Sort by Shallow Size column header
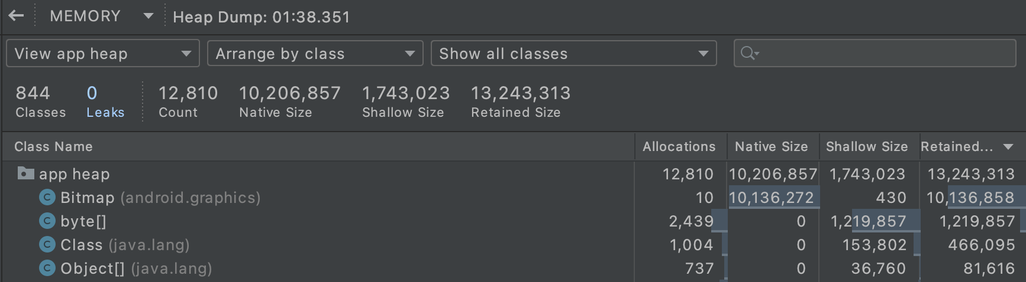This screenshot has width=1026, height=282. pos(866,147)
